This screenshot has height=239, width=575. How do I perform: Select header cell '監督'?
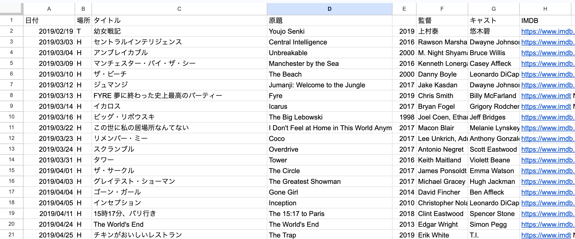pyautogui.click(x=442, y=20)
